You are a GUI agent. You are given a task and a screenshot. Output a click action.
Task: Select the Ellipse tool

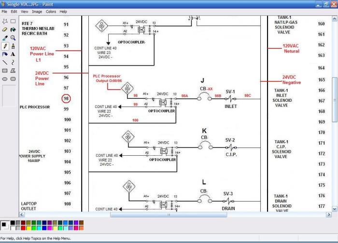coord(5,79)
